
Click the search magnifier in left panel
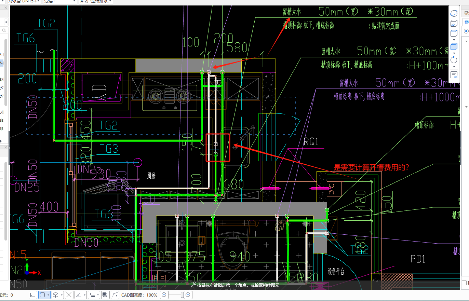(4, 30)
